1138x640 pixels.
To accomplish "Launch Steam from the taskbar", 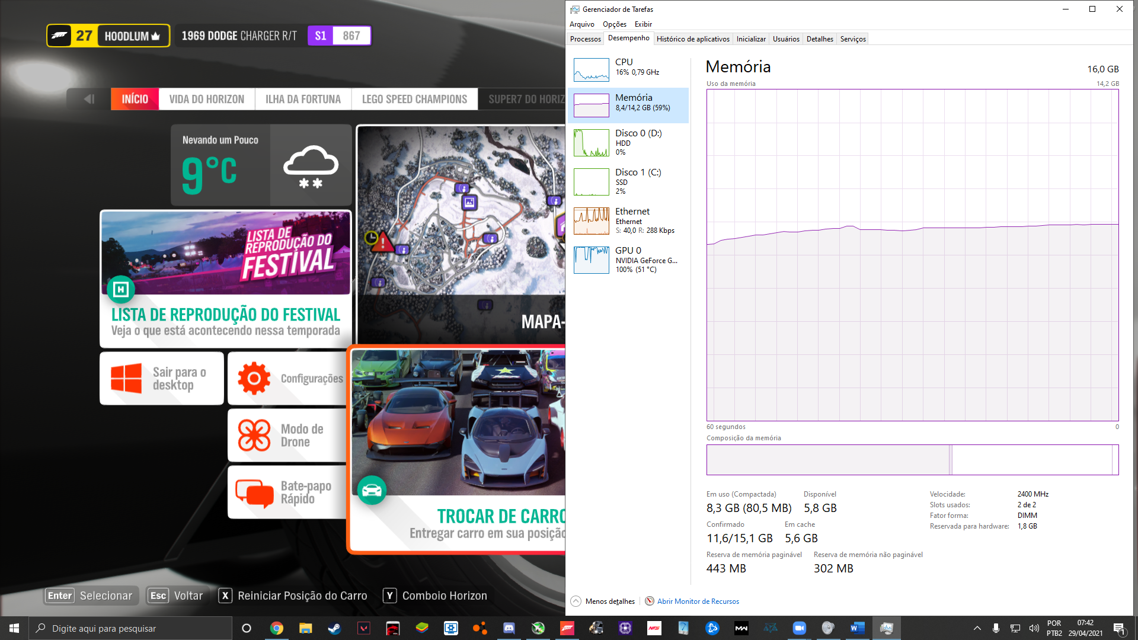I will pyautogui.click(x=334, y=628).
